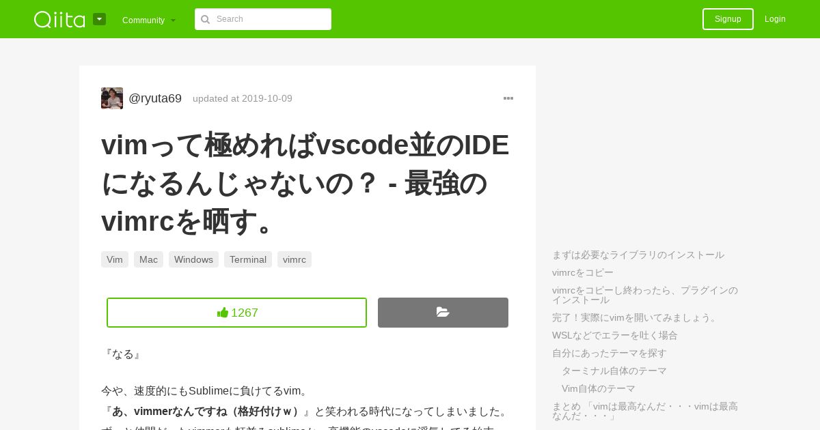
Task: Jump to まずは必要なライブラリのインストール section
Action: 638,255
